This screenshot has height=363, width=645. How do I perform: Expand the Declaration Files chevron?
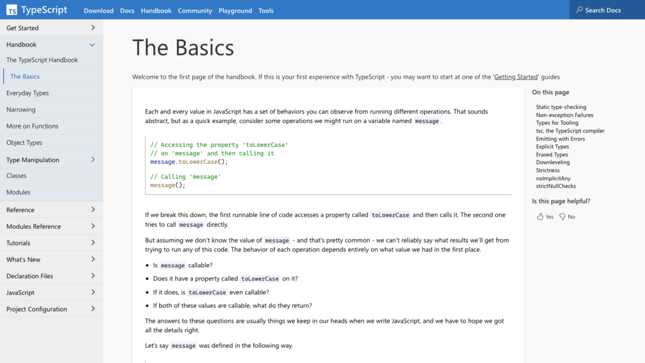coord(93,276)
